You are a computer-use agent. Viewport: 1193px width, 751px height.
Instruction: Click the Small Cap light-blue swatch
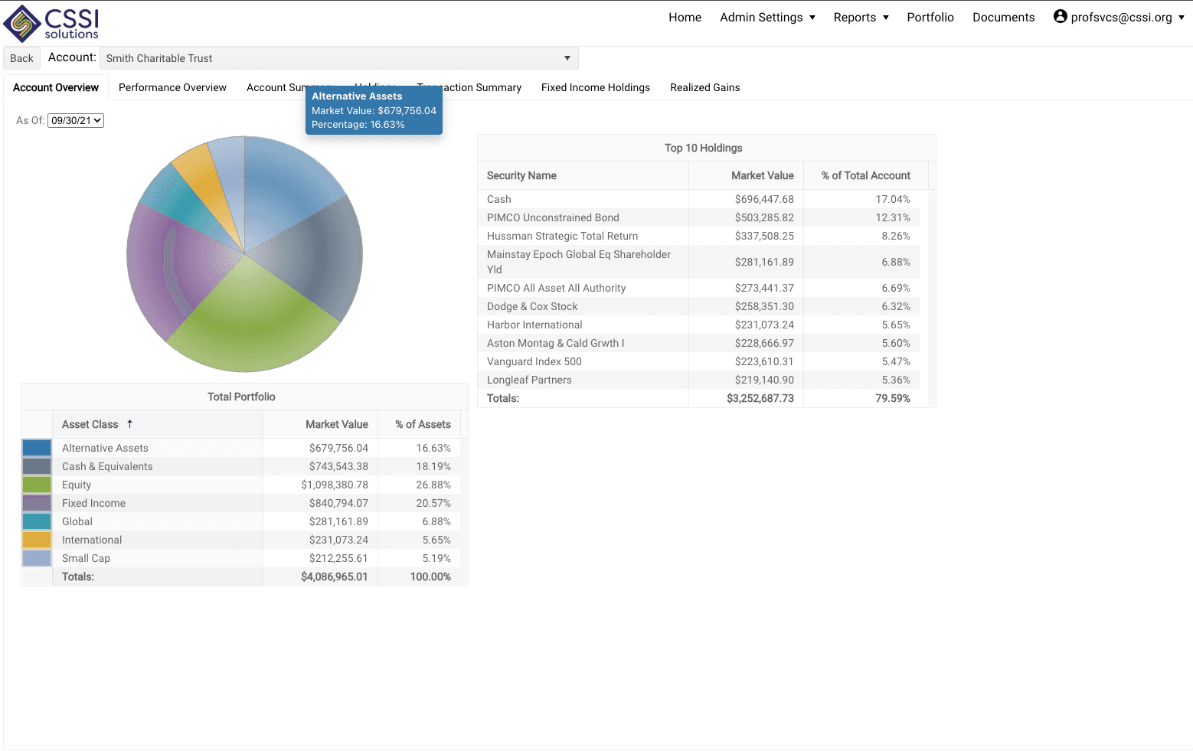pos(37,558)
